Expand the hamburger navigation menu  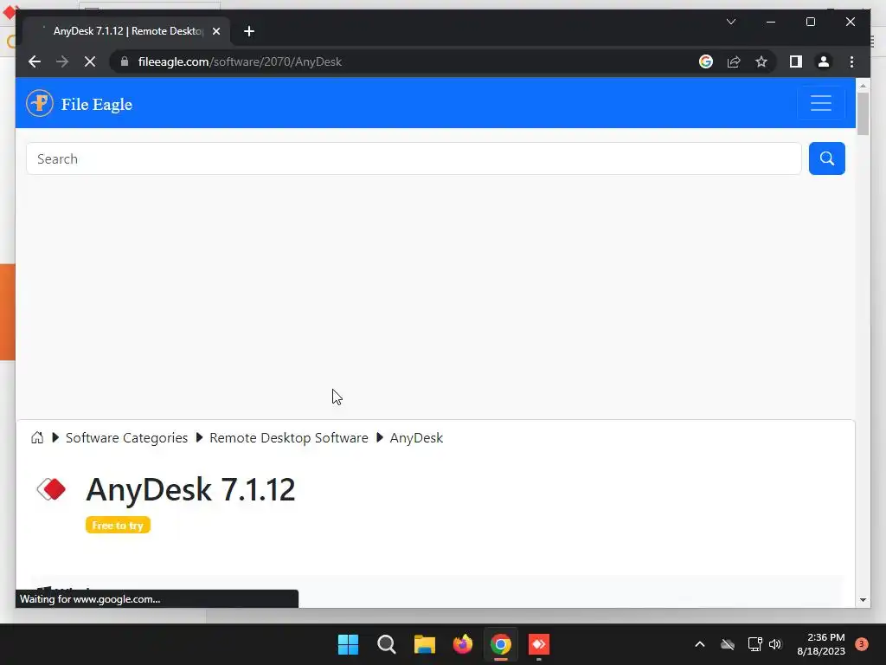[x=820, y=103]
